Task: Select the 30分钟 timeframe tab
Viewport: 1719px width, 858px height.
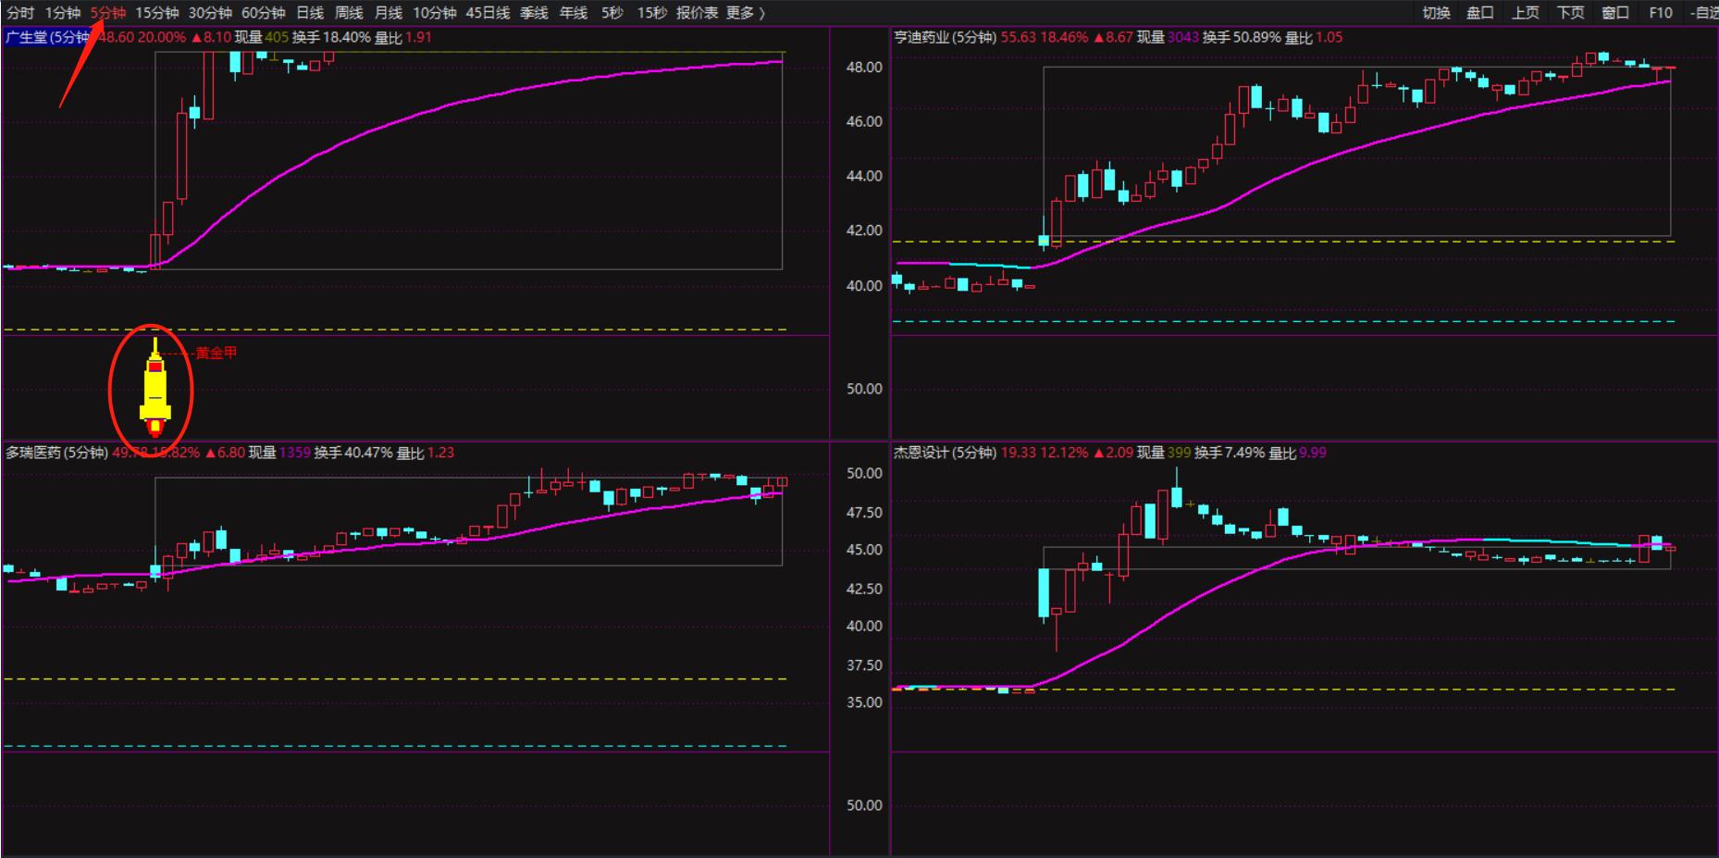Action: point(210,13)
